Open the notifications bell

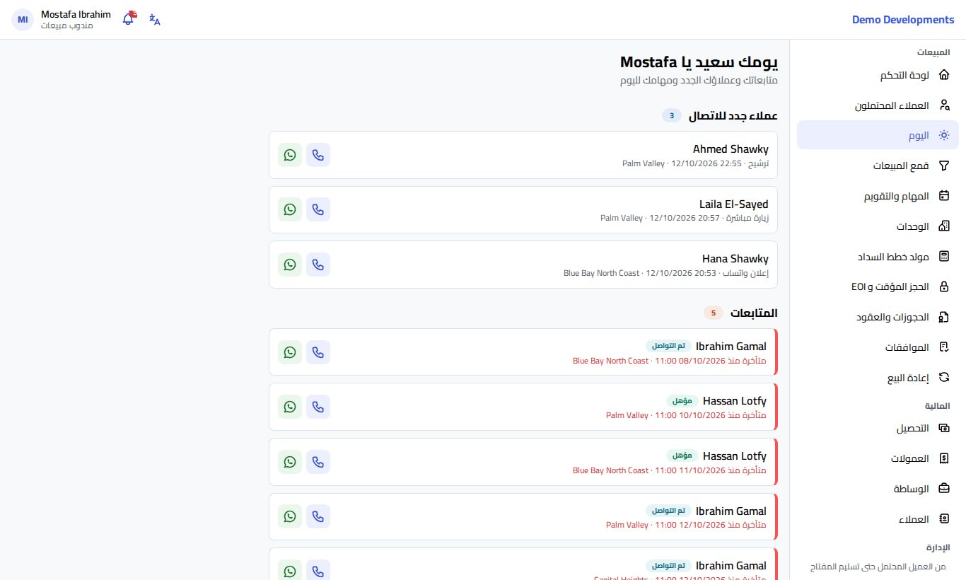click(x=128, y=19)
